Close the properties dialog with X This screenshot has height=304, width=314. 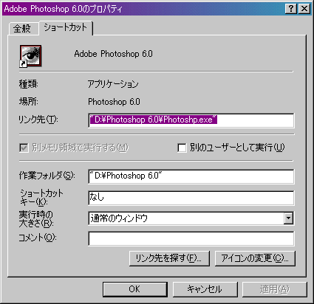[x=304, y=9]
